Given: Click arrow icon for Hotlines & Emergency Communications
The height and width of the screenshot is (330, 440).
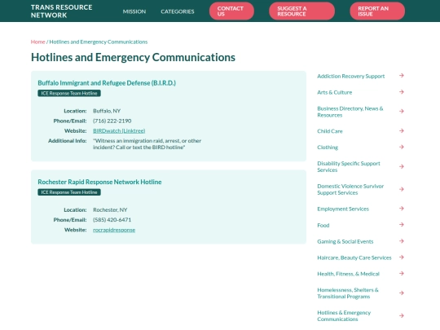Looking at the screenshot, I should 402,315.
